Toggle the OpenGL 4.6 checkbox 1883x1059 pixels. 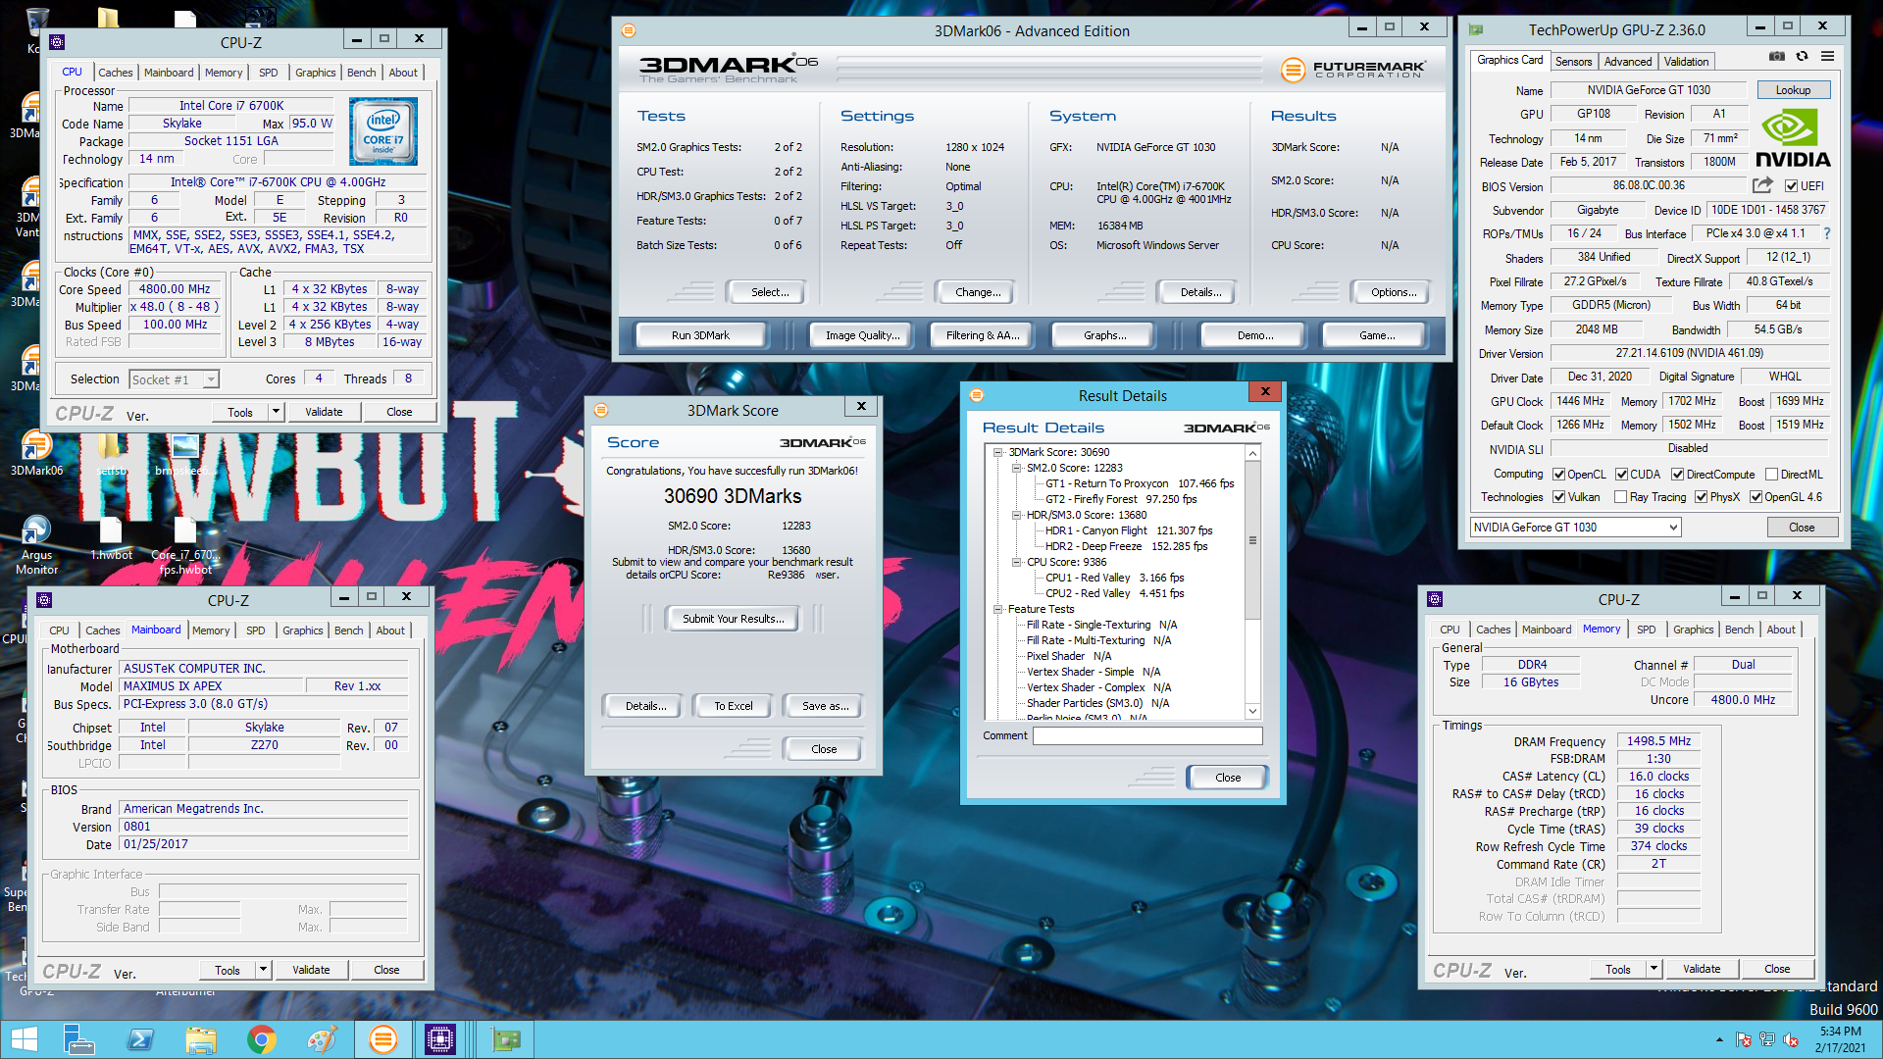1756,497
